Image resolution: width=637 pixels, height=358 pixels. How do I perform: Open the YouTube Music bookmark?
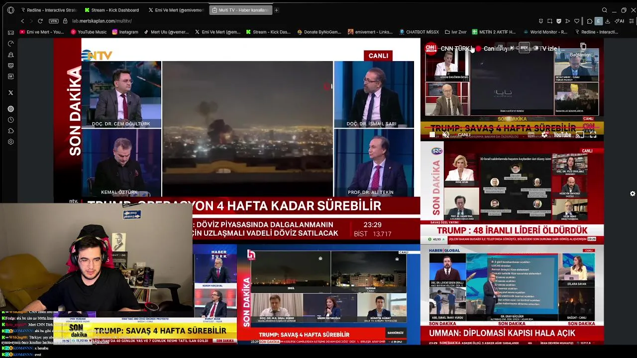coord(89,32)
